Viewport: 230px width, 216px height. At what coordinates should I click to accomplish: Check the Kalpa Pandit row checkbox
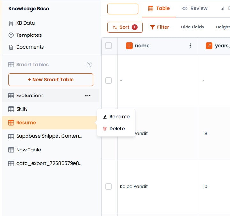coord(109,187)
